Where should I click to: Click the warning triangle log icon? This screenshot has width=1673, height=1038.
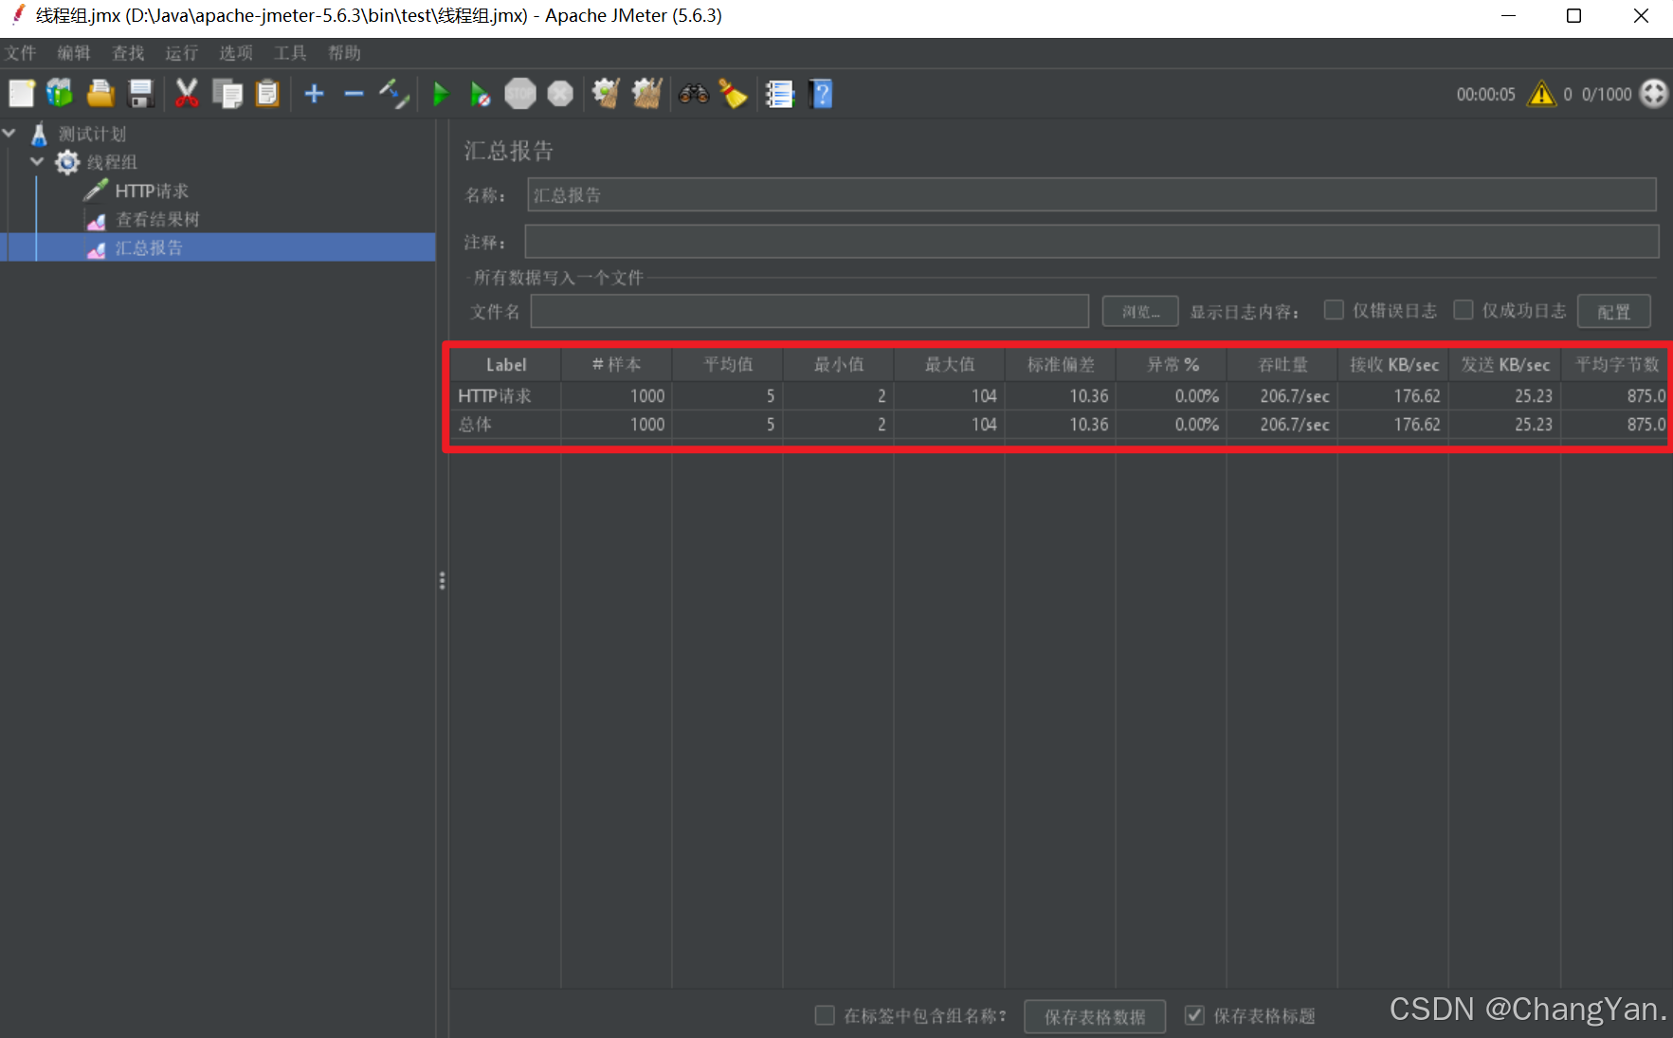click(x=1542, y=94)
